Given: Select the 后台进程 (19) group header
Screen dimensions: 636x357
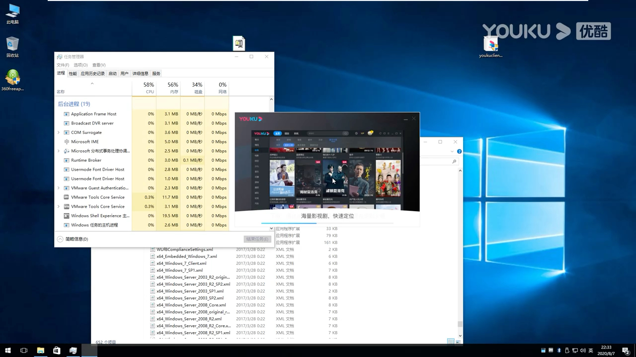Looking at the screenshot, I should pyautogui.click(x=74, y=104).
